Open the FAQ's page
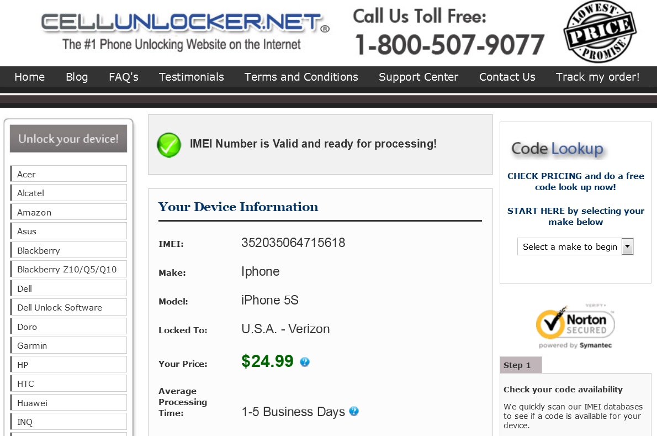The width and height of the screenshot is (657, 436). (124, 77)
